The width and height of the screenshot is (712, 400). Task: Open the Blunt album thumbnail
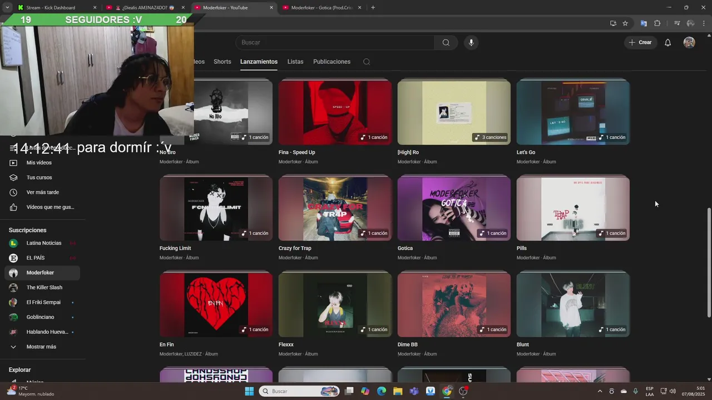pos(573,305)
